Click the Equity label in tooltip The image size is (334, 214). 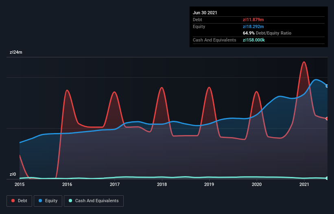click(x=199, y=26)
